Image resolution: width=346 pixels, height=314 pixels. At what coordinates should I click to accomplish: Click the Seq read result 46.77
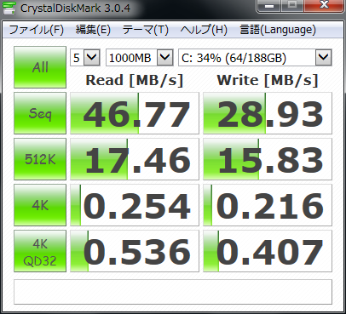click(135, 113)
